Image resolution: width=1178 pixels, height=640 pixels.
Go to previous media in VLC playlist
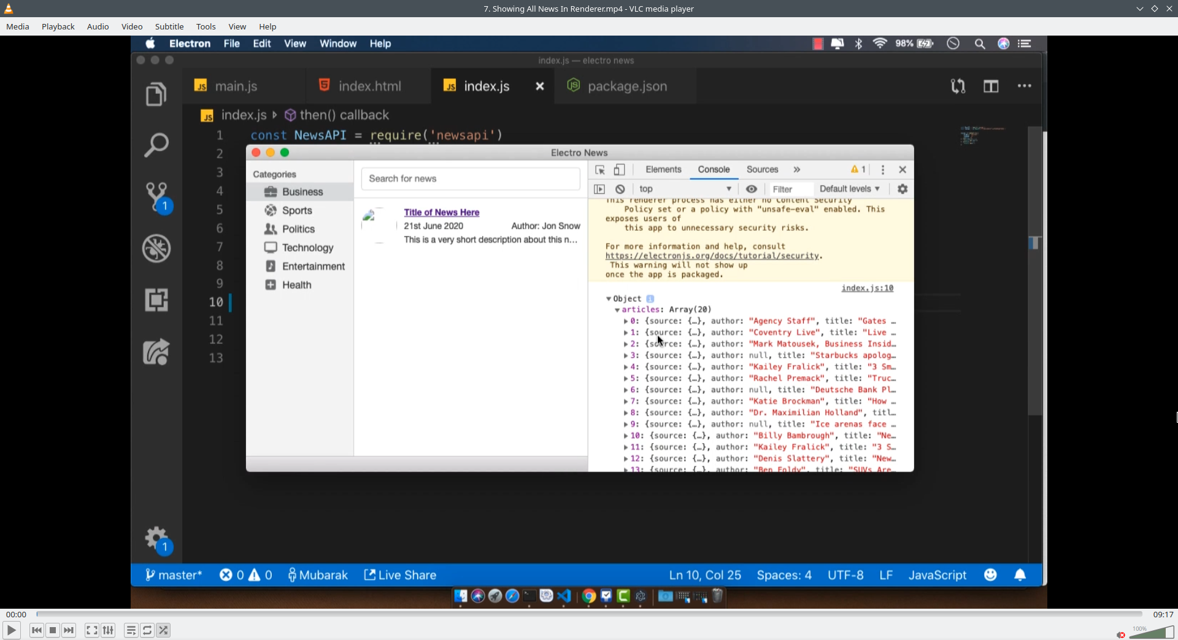coord(37,630)
